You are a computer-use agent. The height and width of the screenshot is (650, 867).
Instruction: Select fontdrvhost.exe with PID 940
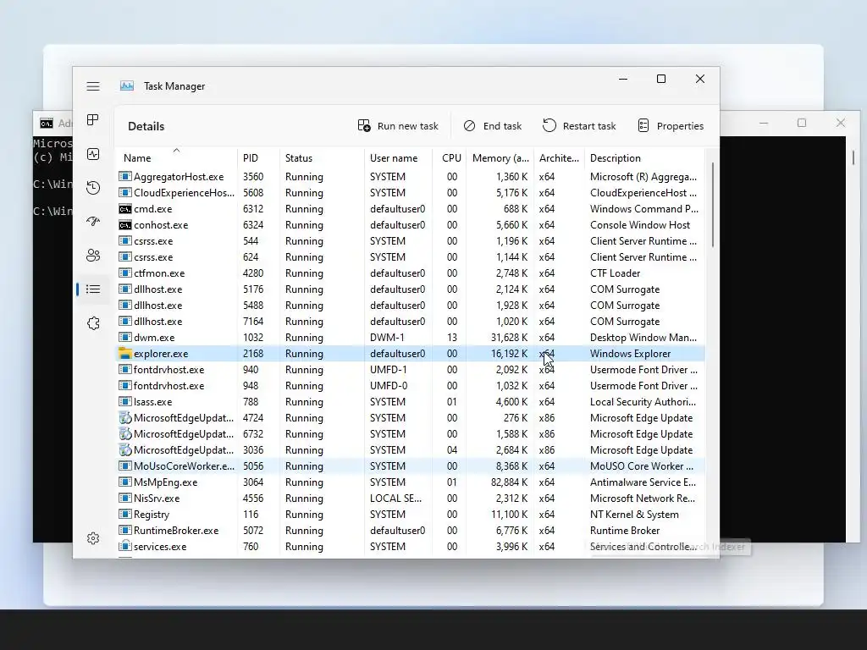tap(411, 370)
